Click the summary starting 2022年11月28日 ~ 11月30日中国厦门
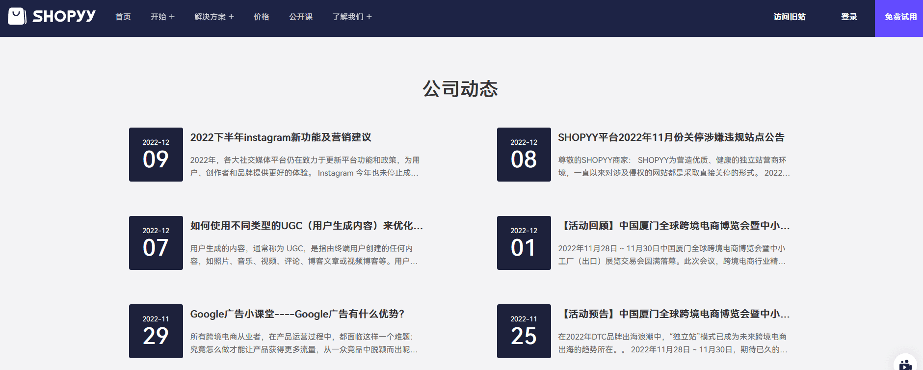 (x=672, y=255)
